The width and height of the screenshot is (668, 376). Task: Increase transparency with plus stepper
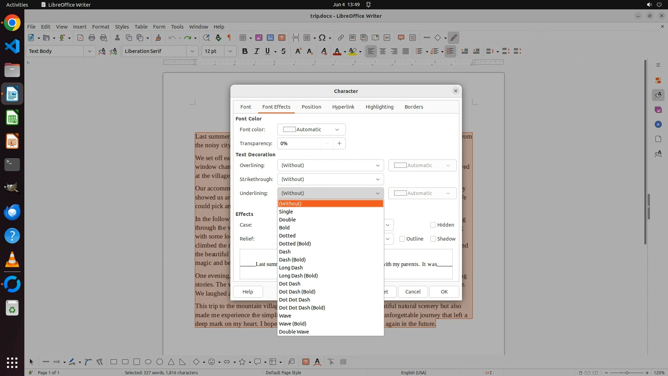(339, 143)
